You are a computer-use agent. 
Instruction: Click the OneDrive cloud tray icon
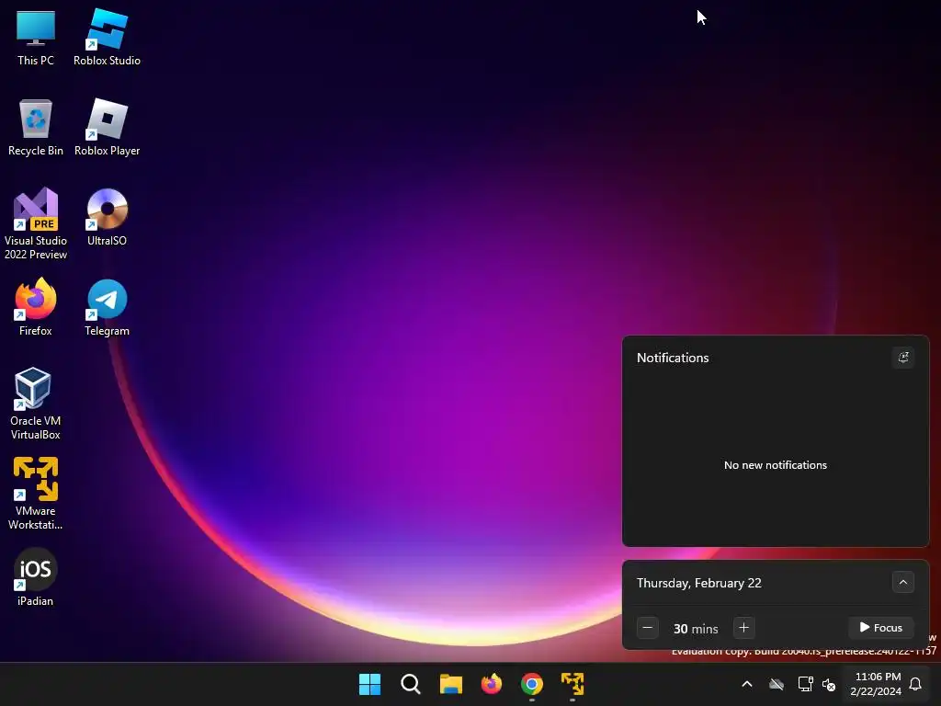[x=777, y=684]
